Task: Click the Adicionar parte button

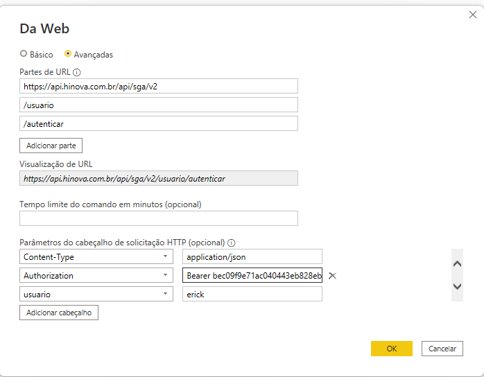Action: 51,146
